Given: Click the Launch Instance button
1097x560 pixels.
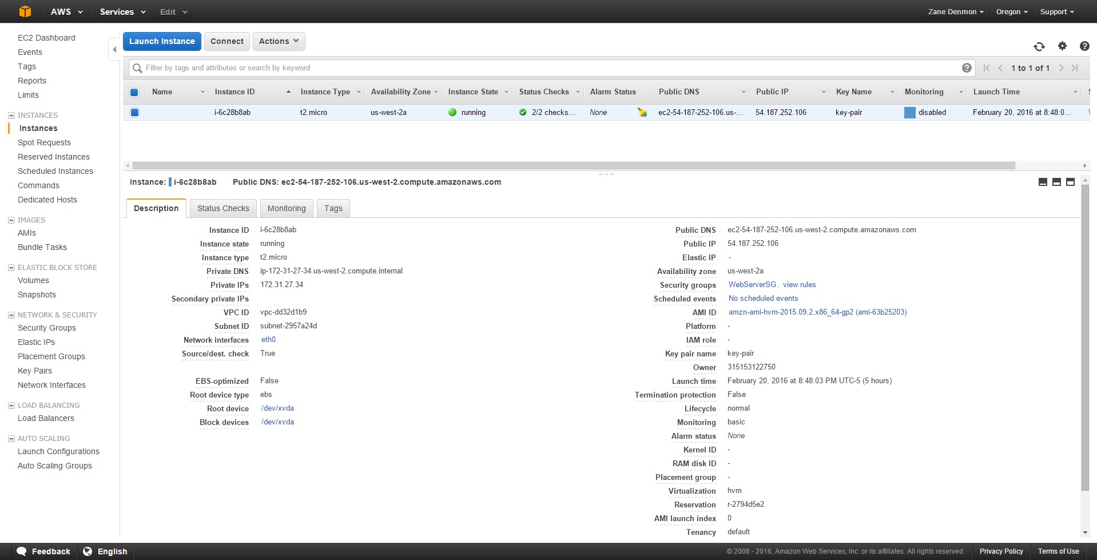Looking at the screenshot, I should pyautogui.click(x=162, y=41).
